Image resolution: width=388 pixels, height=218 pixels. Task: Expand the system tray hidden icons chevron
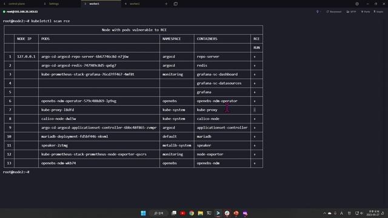pyautogui.click(x=324, y=213)
